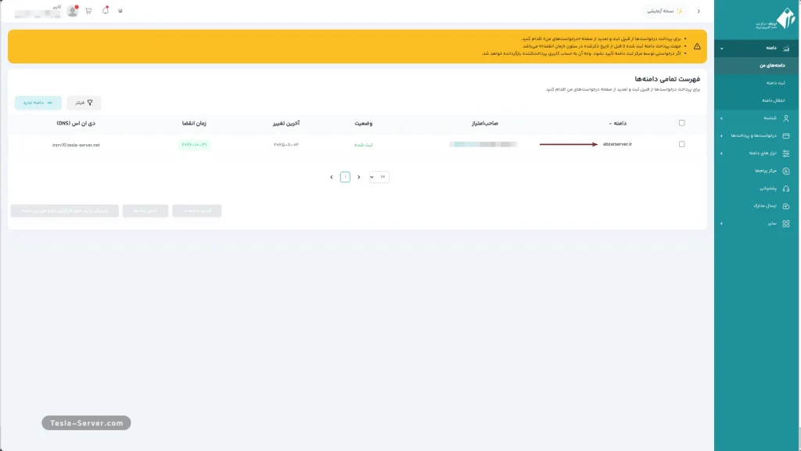Select ثبت دامنه in the sidebar
The height and width of the screenshot is (451, 801).
tap(776, 83)
